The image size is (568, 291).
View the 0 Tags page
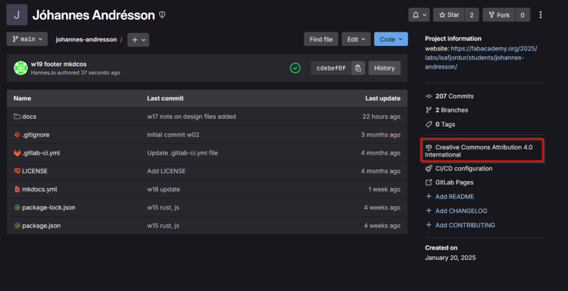(x=445, y=124)
